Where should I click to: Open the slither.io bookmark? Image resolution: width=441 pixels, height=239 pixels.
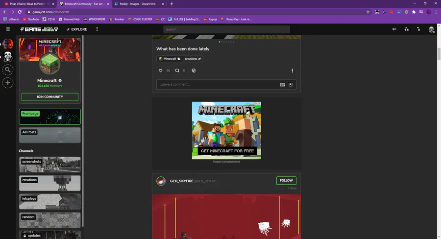pos(11,20)
